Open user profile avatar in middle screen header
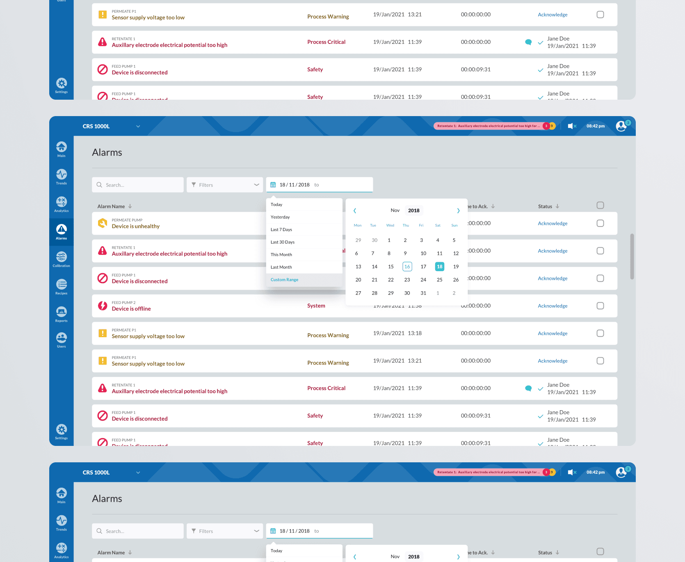The image size is (685, 562). [622, 126]
